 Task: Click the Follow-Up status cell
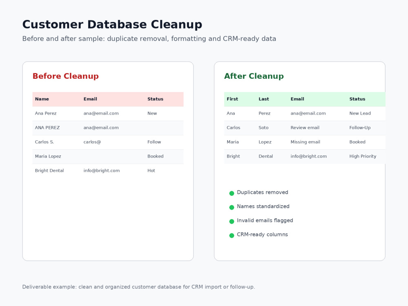point(360,127)
